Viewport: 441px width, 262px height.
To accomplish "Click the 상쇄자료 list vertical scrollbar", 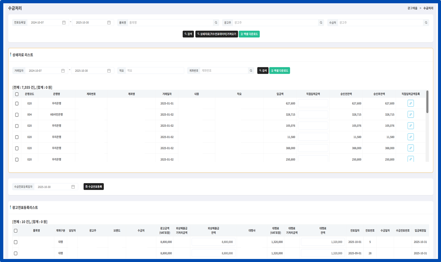I will [x=427, y=102].
